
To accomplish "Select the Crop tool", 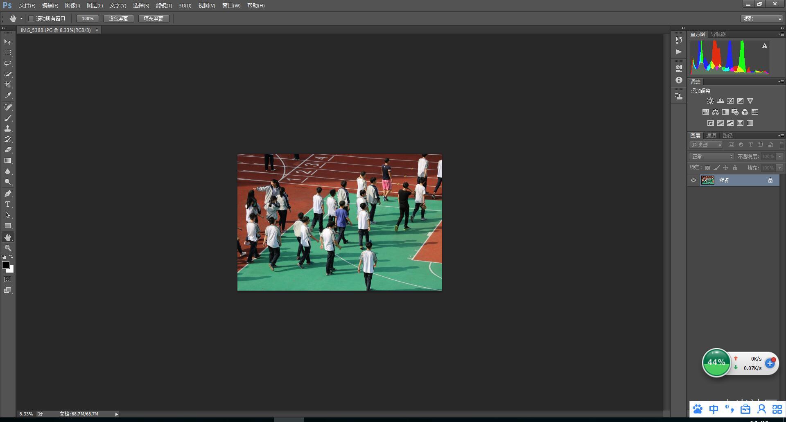I will (x=8, y=85).
